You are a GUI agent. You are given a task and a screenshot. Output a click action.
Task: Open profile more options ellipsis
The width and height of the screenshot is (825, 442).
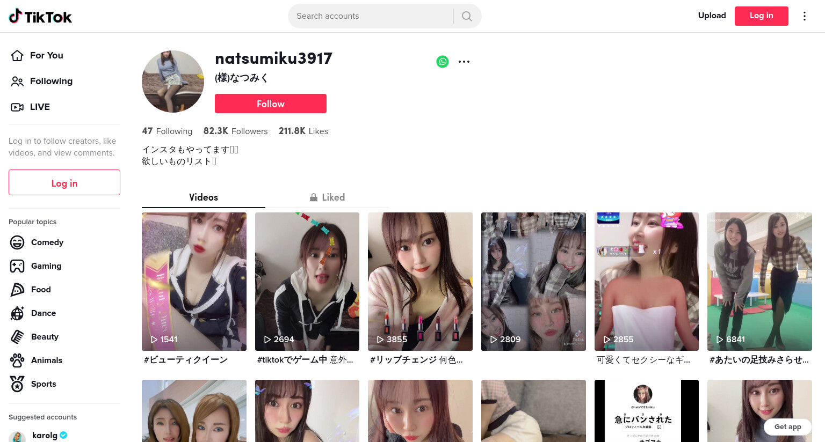(x=464, y=62)
